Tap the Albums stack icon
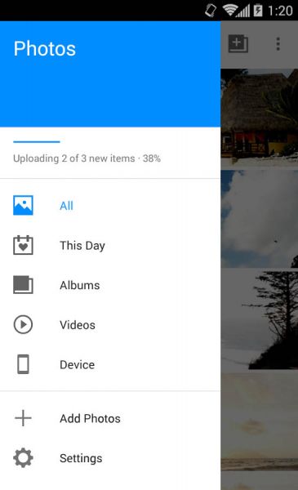This screenshot has width=298, height=490. pyautogui.click(x=23, y=285)
